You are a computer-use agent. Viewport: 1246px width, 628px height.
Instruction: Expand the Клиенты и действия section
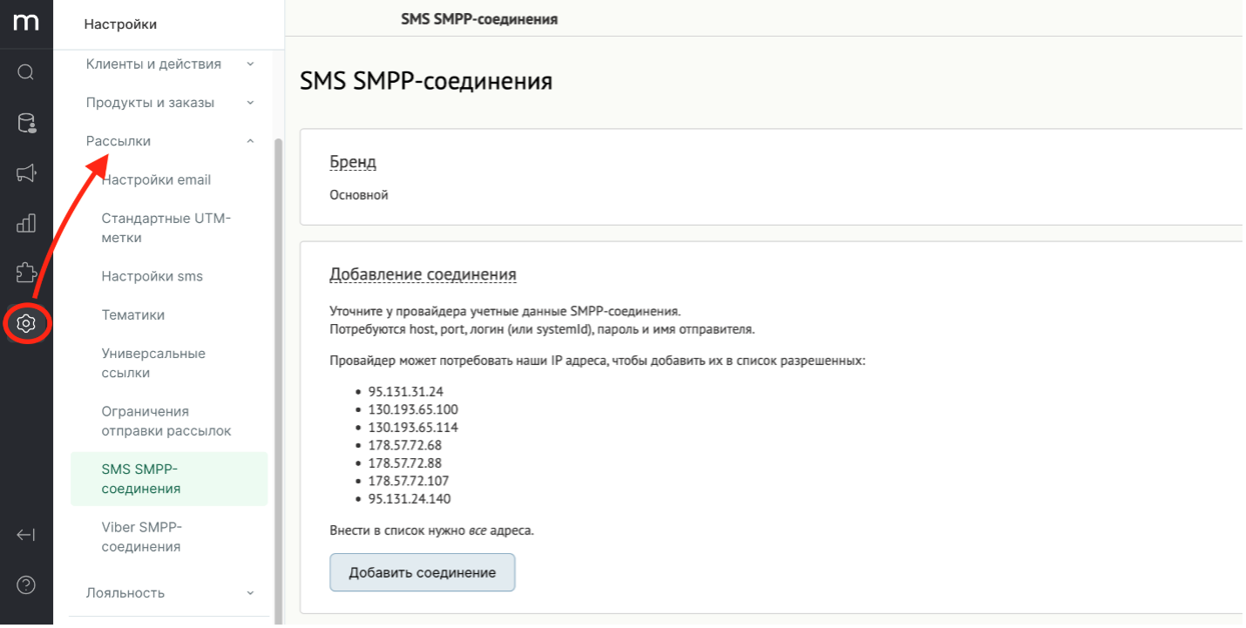tap(170, 64)
